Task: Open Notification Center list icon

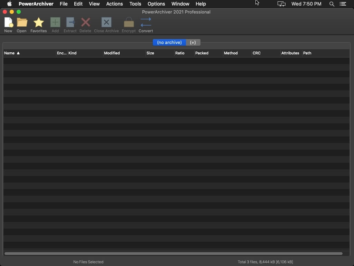Action: [343, 4]
